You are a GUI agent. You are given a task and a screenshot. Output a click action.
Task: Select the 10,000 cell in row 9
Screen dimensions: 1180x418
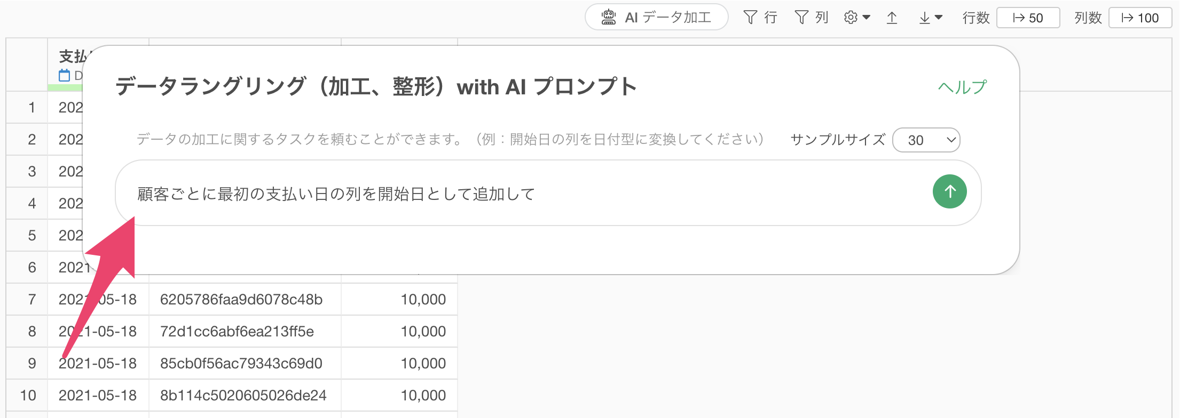[399, 363]
